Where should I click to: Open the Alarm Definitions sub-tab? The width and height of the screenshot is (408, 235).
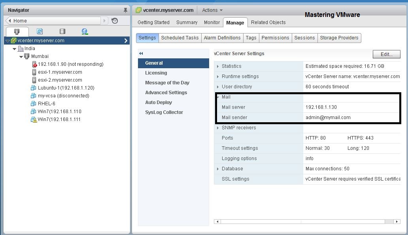(222, 37)
